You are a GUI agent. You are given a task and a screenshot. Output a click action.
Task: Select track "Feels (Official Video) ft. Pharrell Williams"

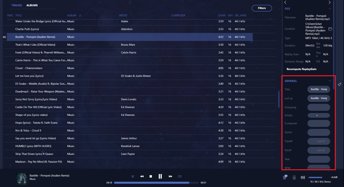pos(139,52)
